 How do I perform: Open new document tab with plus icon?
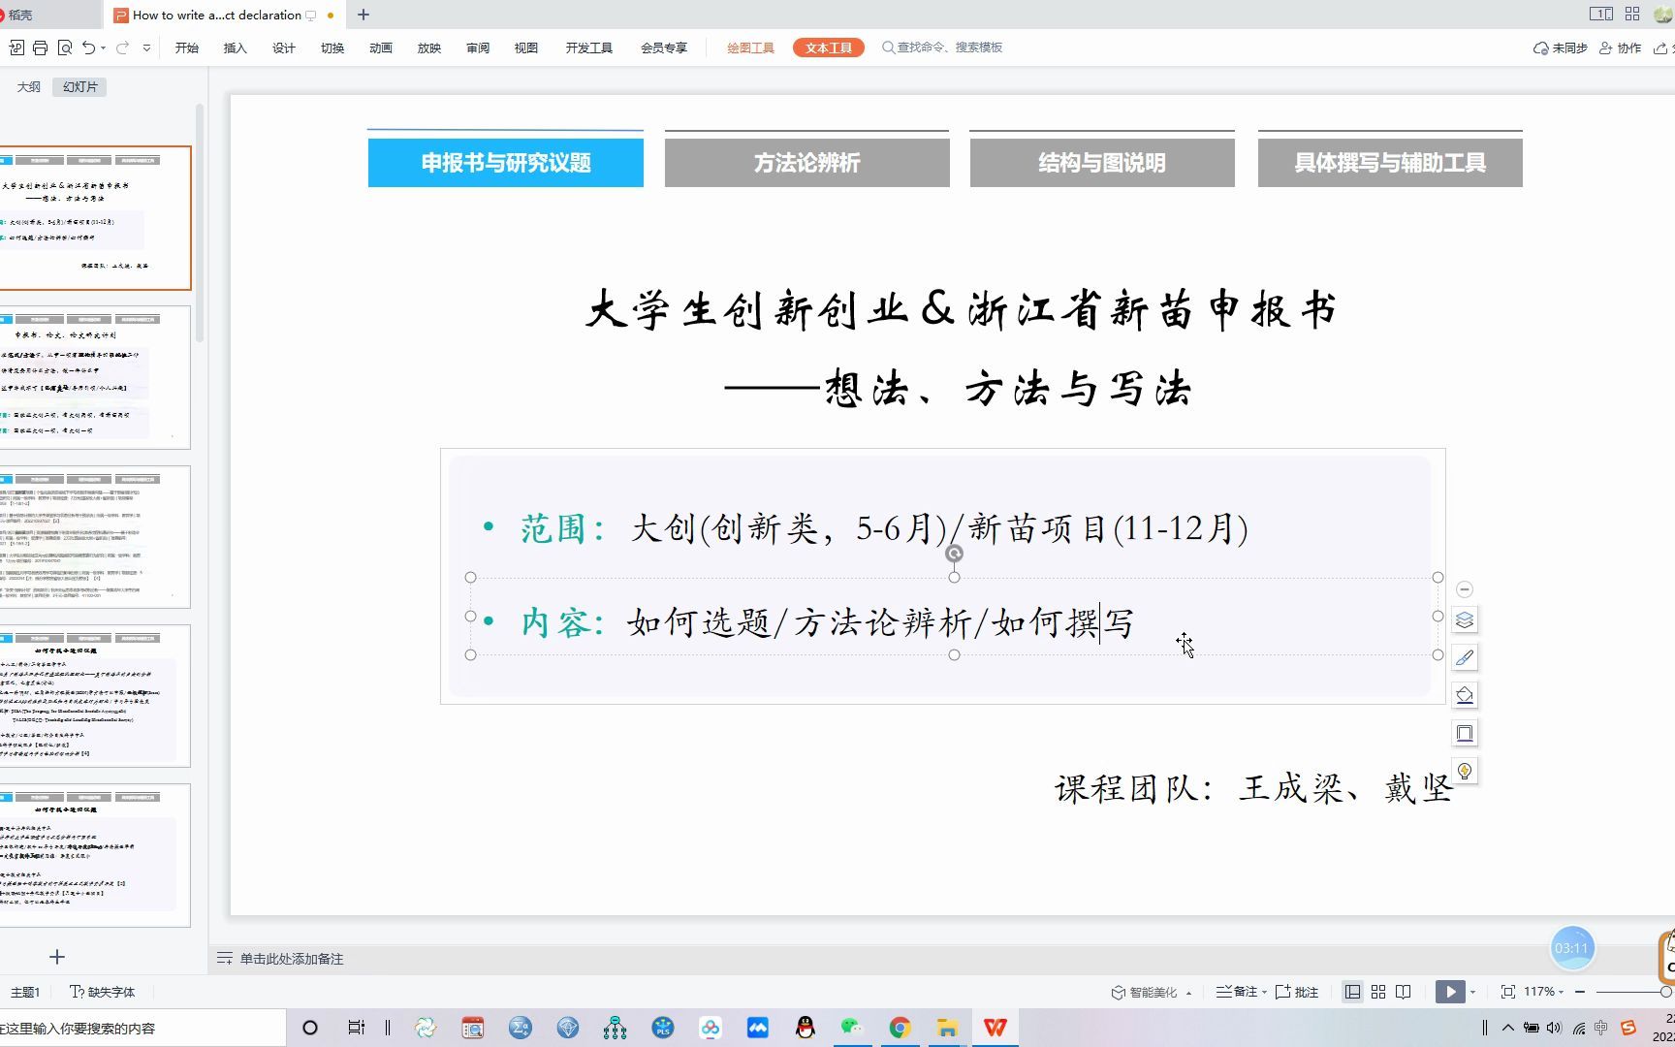pos(363,15)
